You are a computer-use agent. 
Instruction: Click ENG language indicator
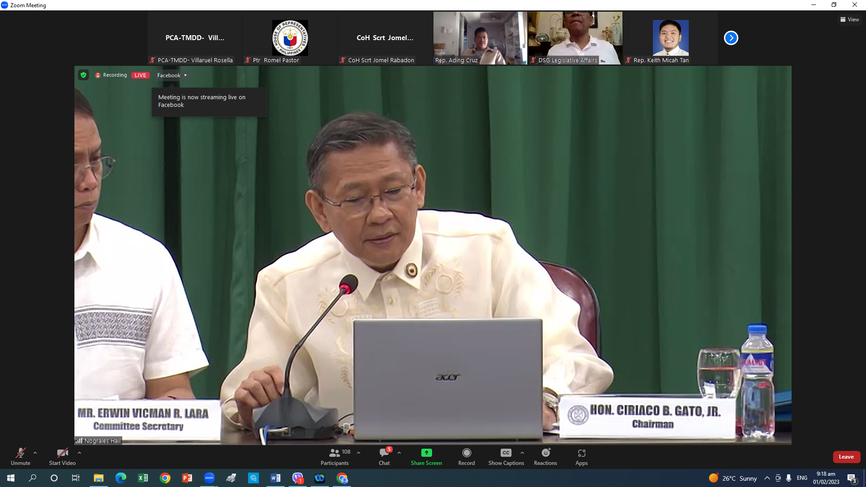tap(802, 478)
